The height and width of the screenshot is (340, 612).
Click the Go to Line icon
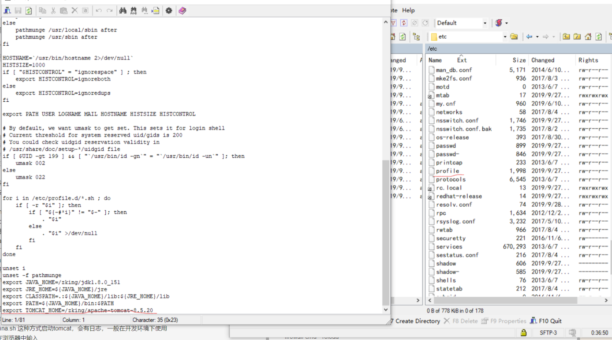click(x=156, y=10)
